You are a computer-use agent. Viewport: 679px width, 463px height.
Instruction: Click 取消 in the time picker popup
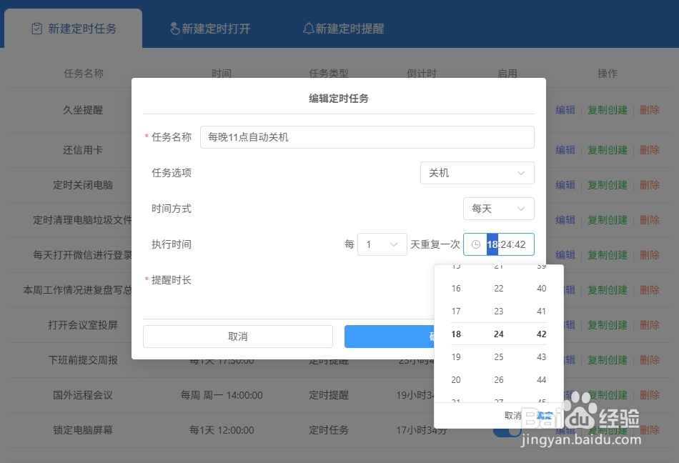pos(512,415)
